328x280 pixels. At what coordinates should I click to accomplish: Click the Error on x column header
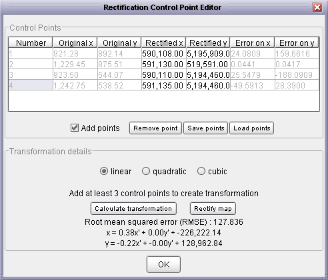[253, 43]
